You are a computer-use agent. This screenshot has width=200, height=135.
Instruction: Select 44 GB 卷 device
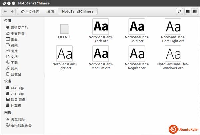coord(17,88)
